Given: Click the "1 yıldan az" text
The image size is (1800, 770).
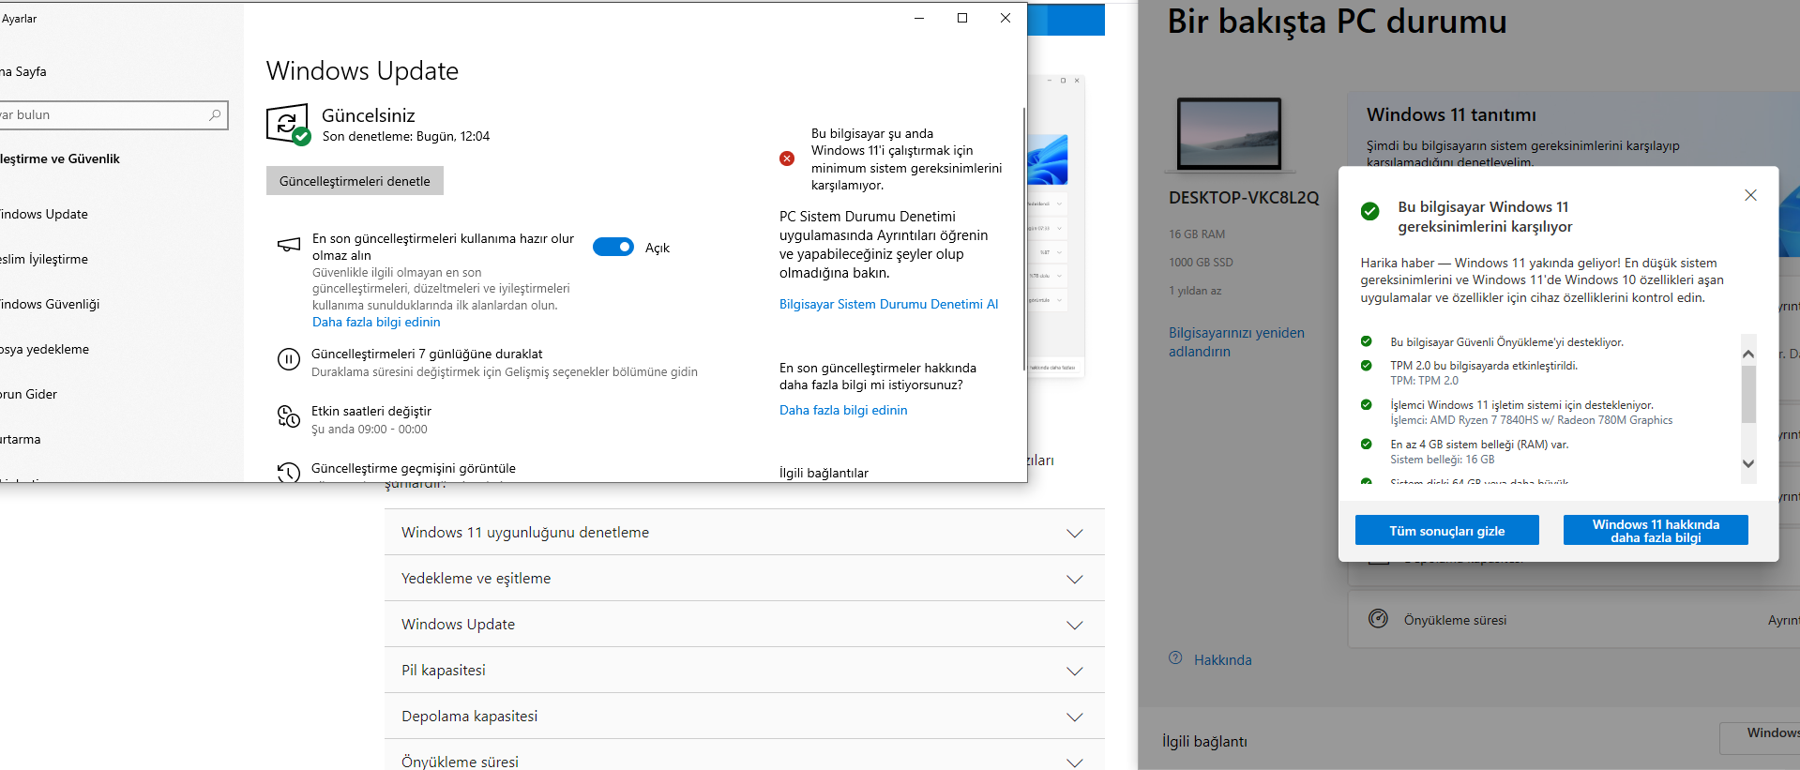Looking at the screenshot, I should [1195, 290].
